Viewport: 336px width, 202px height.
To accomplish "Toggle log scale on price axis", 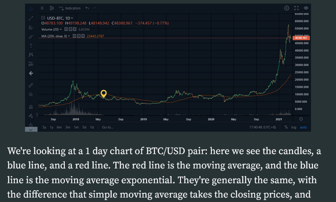I will tap(294, 127).
